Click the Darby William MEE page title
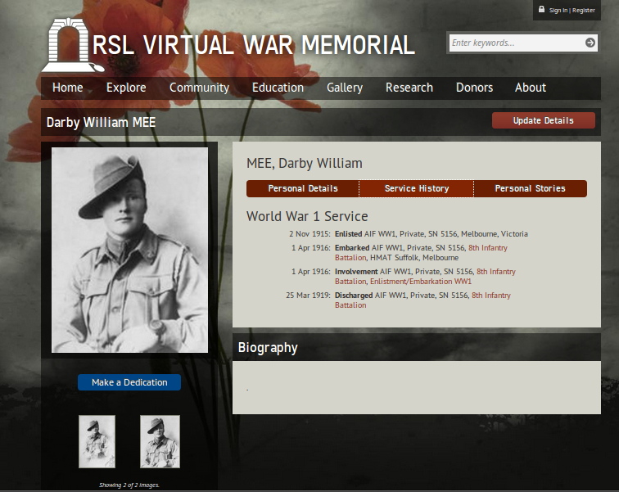619x492 pixels. 101,122
